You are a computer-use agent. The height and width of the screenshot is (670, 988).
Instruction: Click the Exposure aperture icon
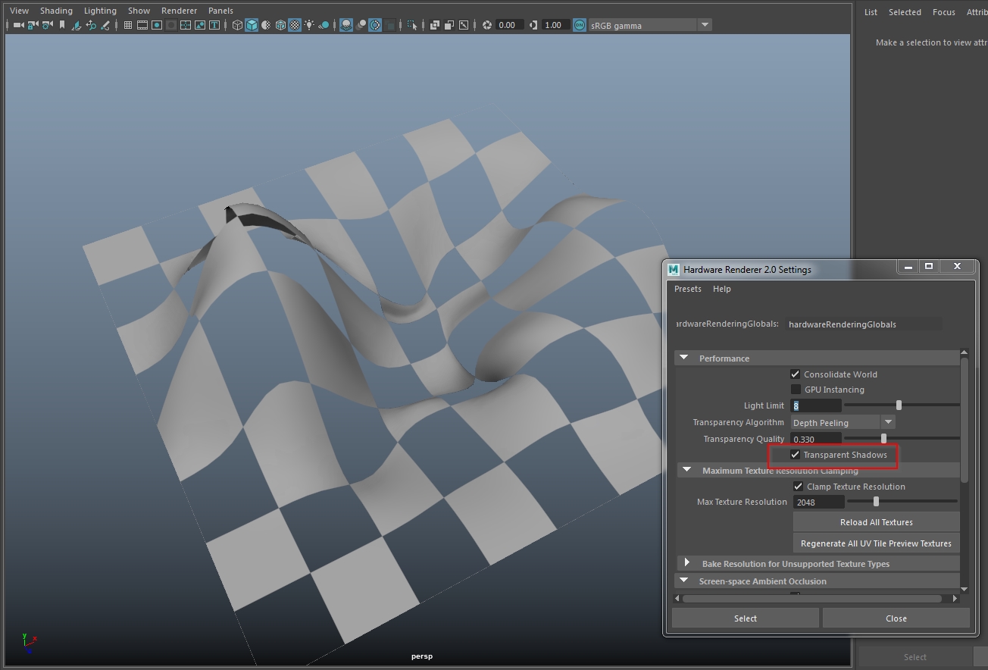pyautogui.click(x=487, y=25)
